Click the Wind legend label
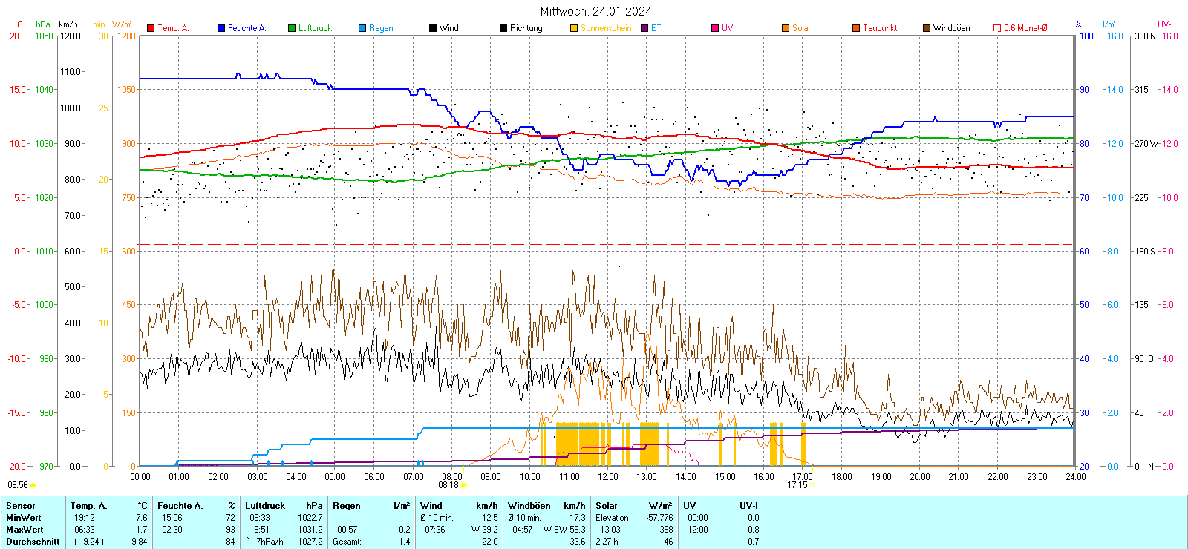The image size is (1188, 549). pyautogui.click(x=449, y=28)
